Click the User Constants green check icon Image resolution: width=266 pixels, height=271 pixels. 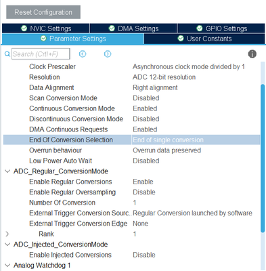181,39
